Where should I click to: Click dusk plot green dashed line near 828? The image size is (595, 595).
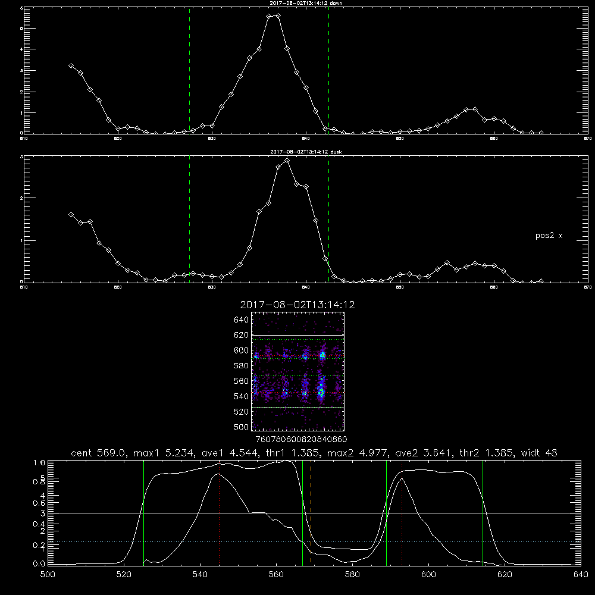click(x=189, y=220)
